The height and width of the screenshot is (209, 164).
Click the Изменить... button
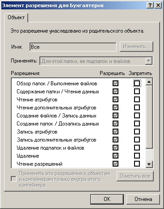[136, 47]
